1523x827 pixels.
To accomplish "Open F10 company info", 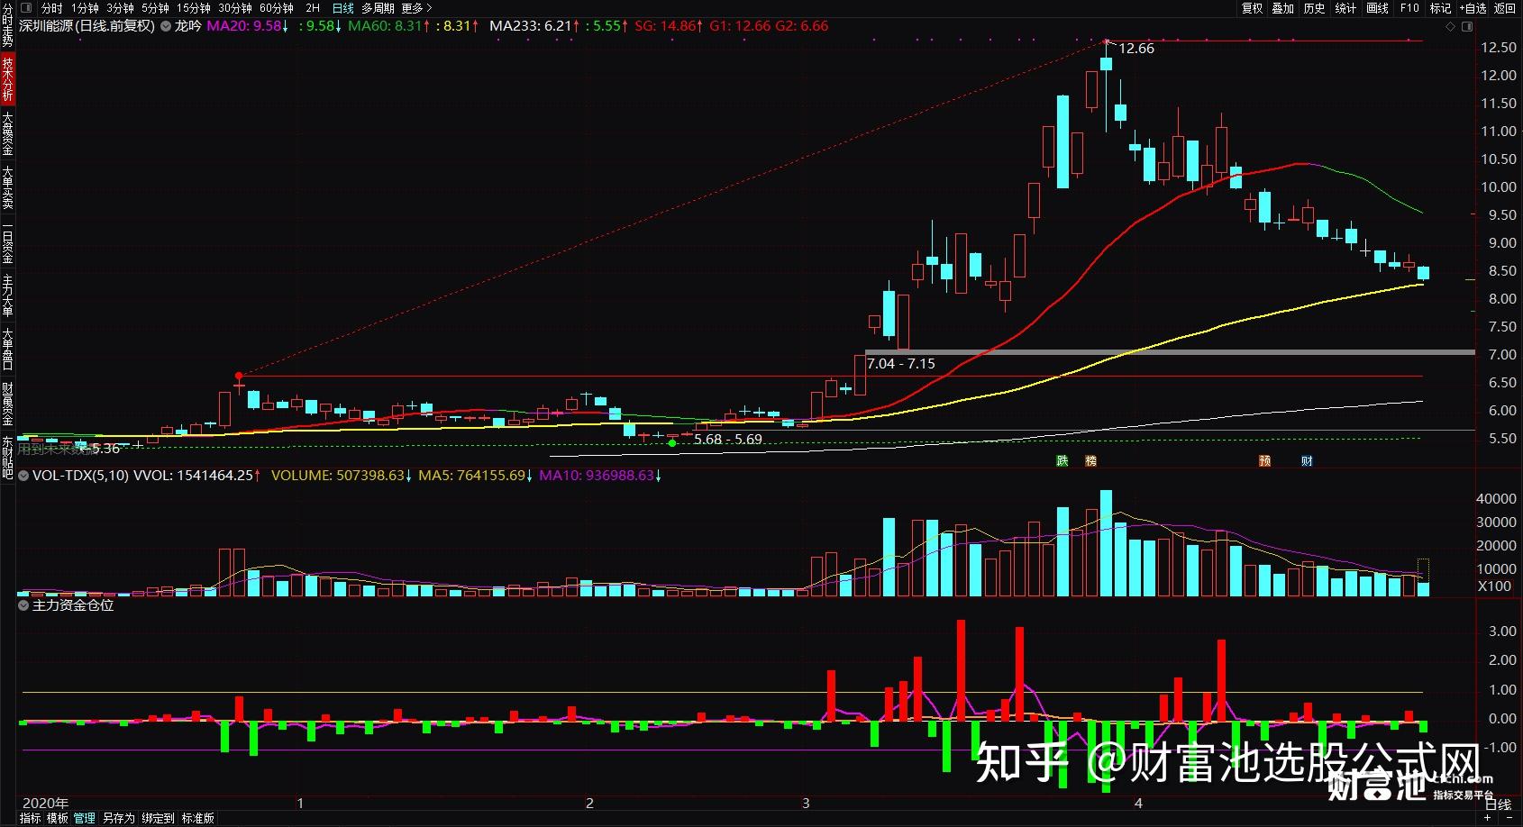I will click(x=1409, y=8).
